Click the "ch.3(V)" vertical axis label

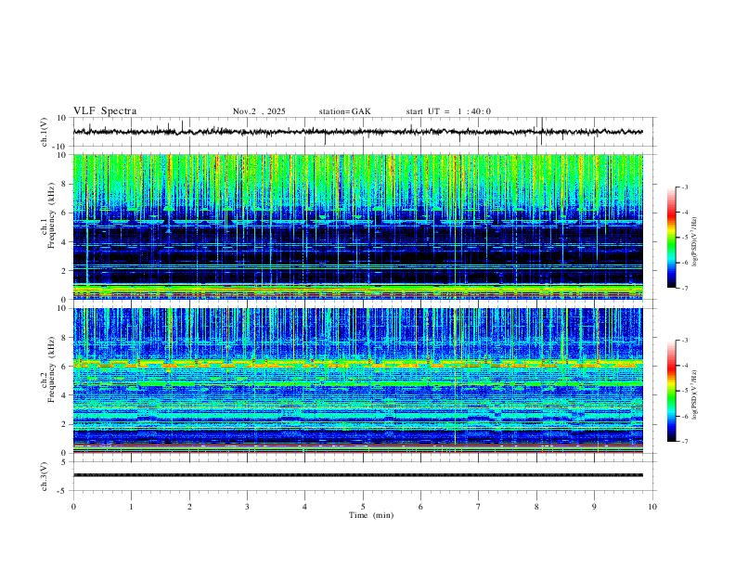click(x=45, y=476)
